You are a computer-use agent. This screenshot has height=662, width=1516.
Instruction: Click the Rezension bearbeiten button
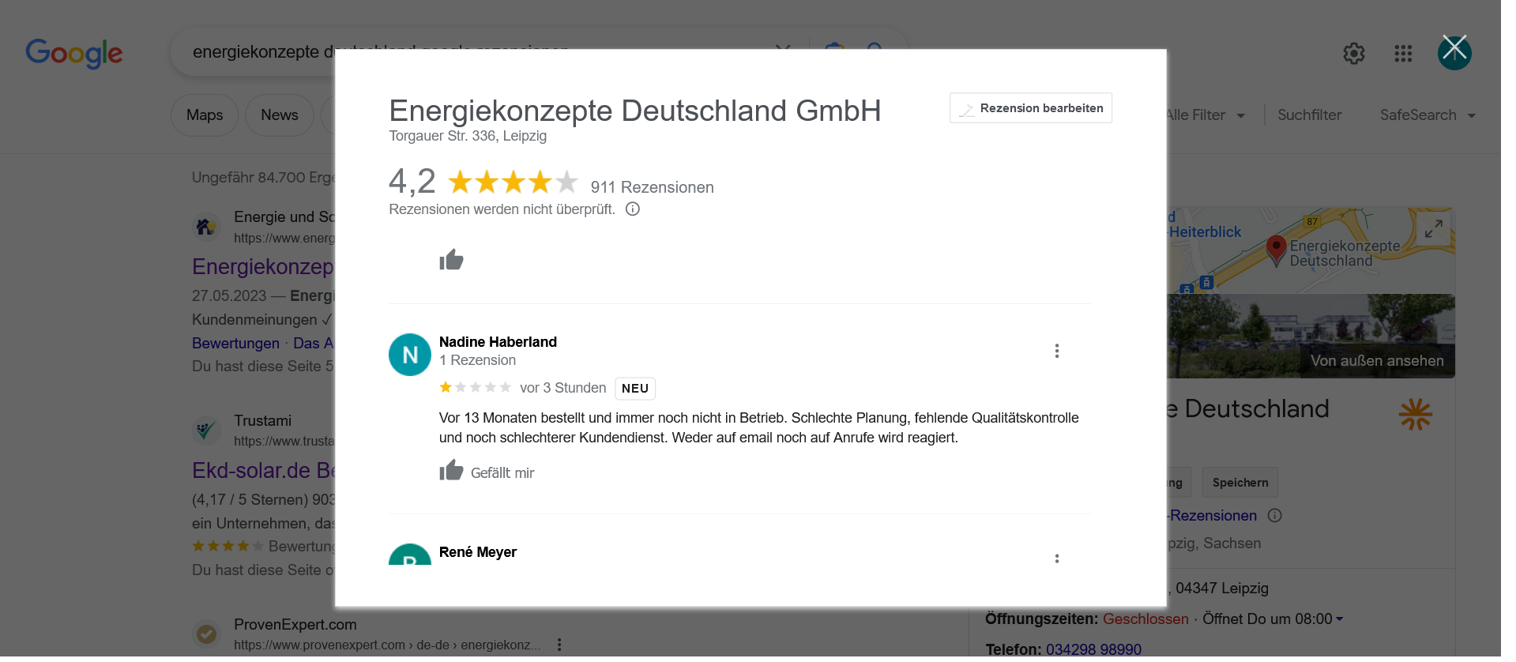1030,108
